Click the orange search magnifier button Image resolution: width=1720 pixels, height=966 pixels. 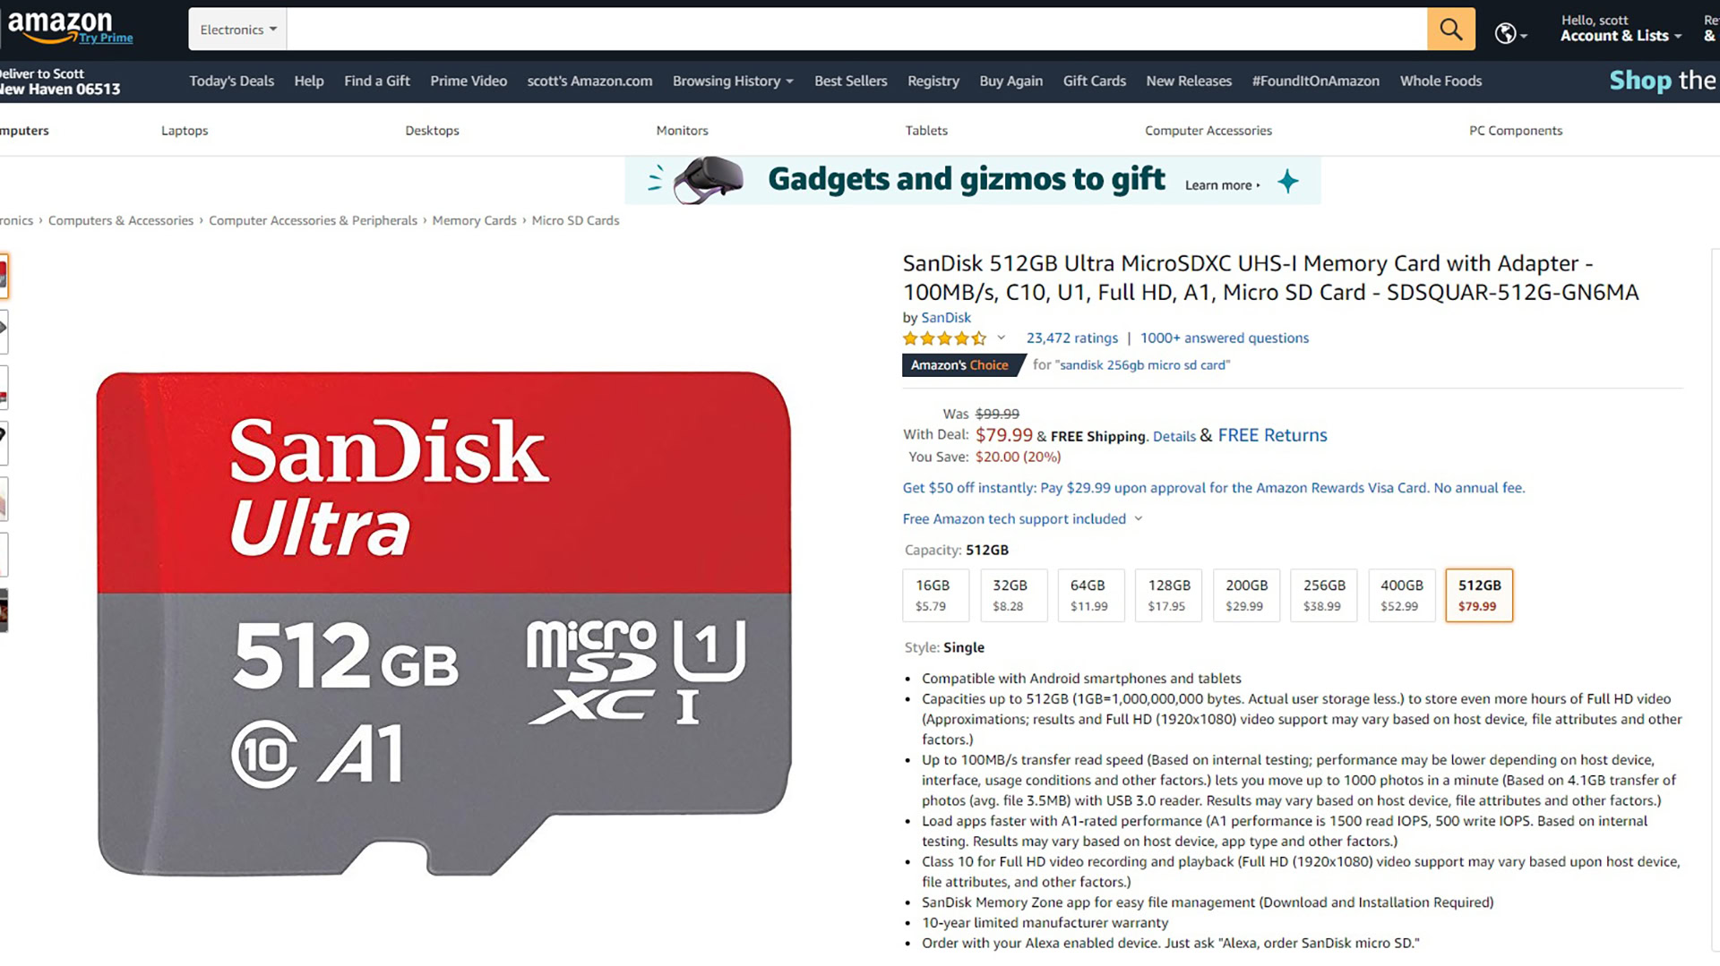pyautogui.click(x=1450, y=30)
